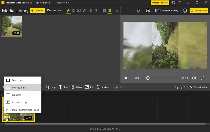Click the unused files check-circle icon
Screen dimensions: 210x132
pos(91,10)
